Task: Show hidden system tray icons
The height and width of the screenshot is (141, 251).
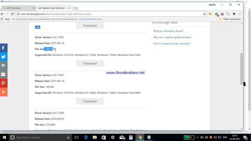Action: click(x=197, y=137)
